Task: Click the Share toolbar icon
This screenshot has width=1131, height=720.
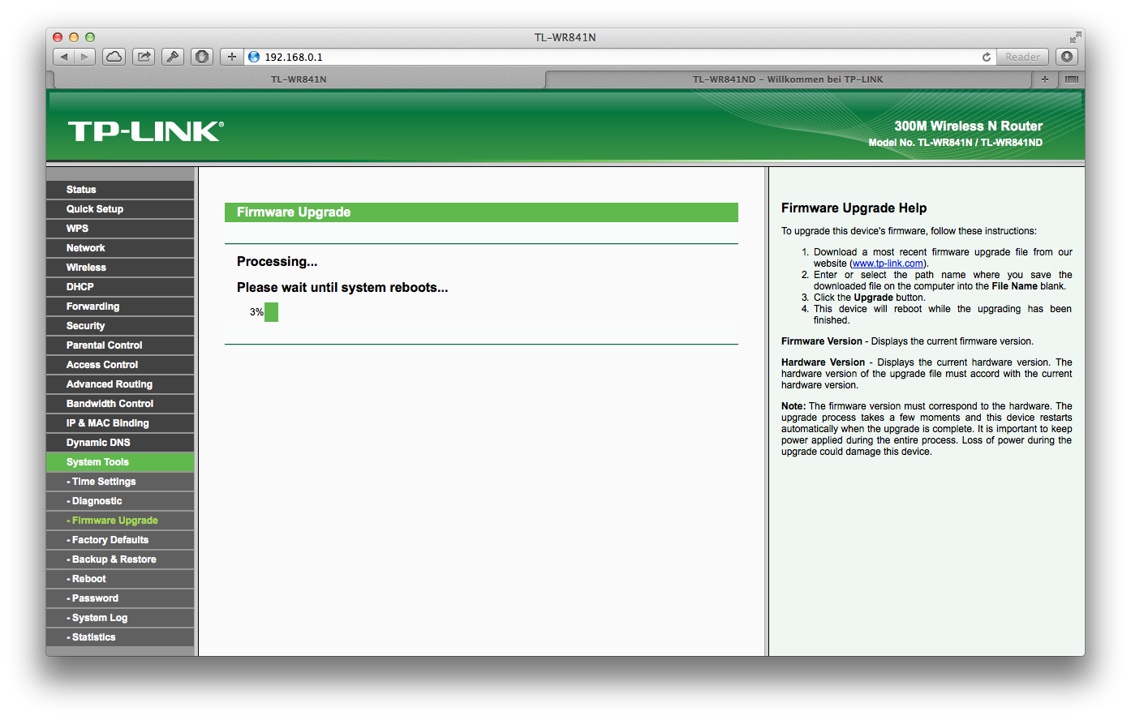Action: [x=144, y=57]
